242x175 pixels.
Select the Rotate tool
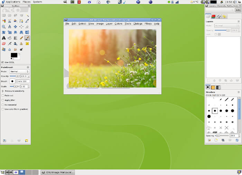4,32
